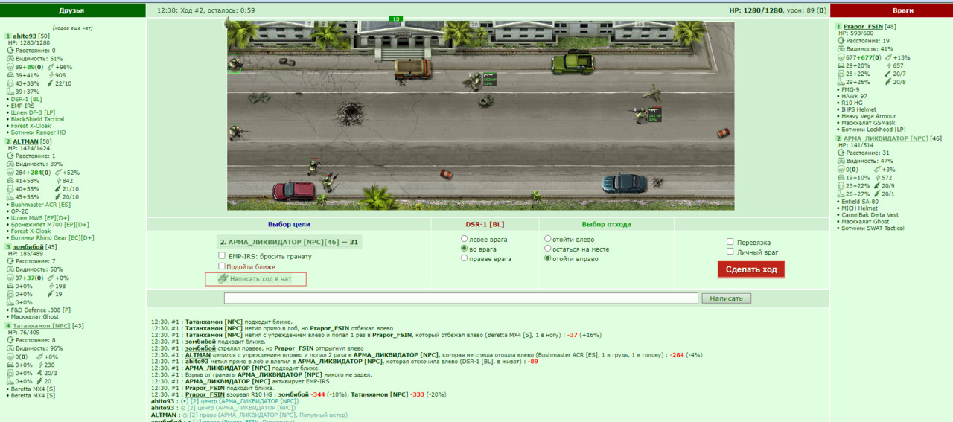Click Prapor_FSIN's distance icon

[842, 41]
